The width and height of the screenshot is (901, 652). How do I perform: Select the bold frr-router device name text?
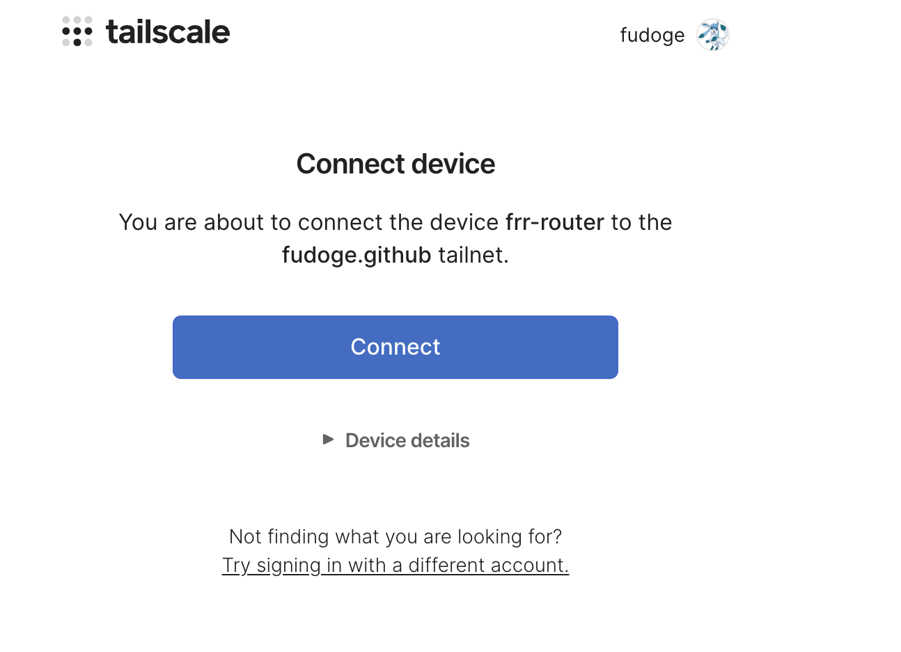(x=554, y=222)
